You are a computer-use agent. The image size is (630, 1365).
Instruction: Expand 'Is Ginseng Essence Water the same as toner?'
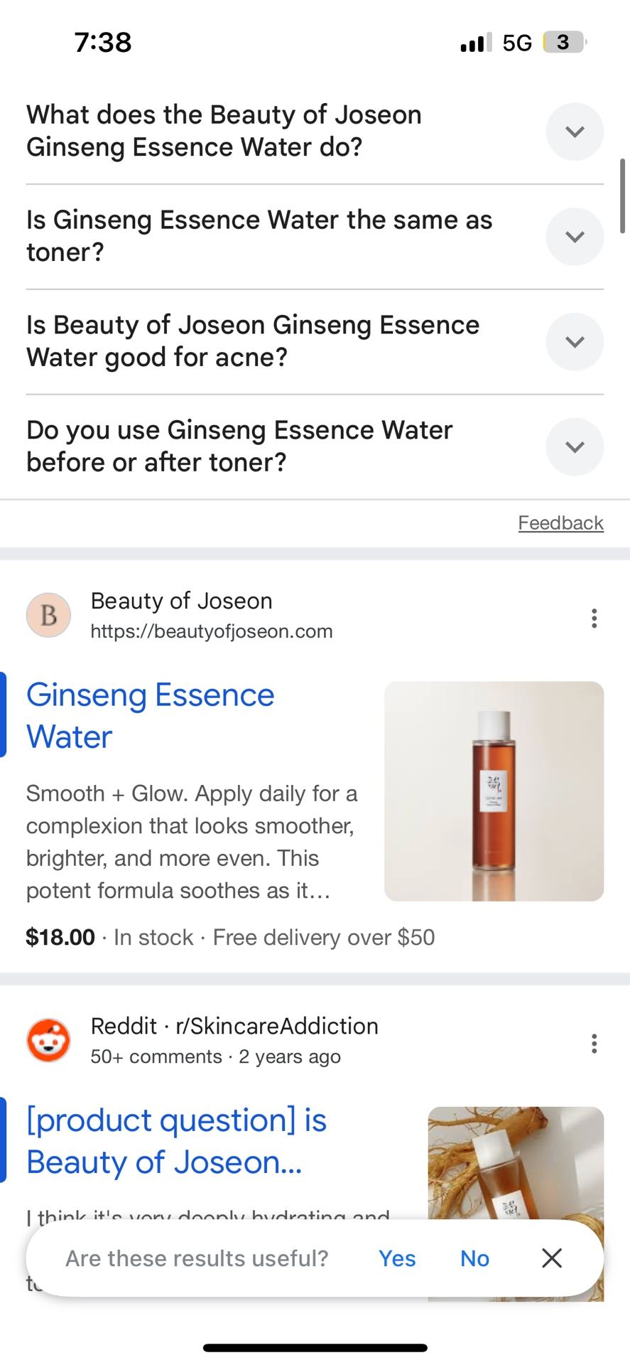[x=574, y=237]
